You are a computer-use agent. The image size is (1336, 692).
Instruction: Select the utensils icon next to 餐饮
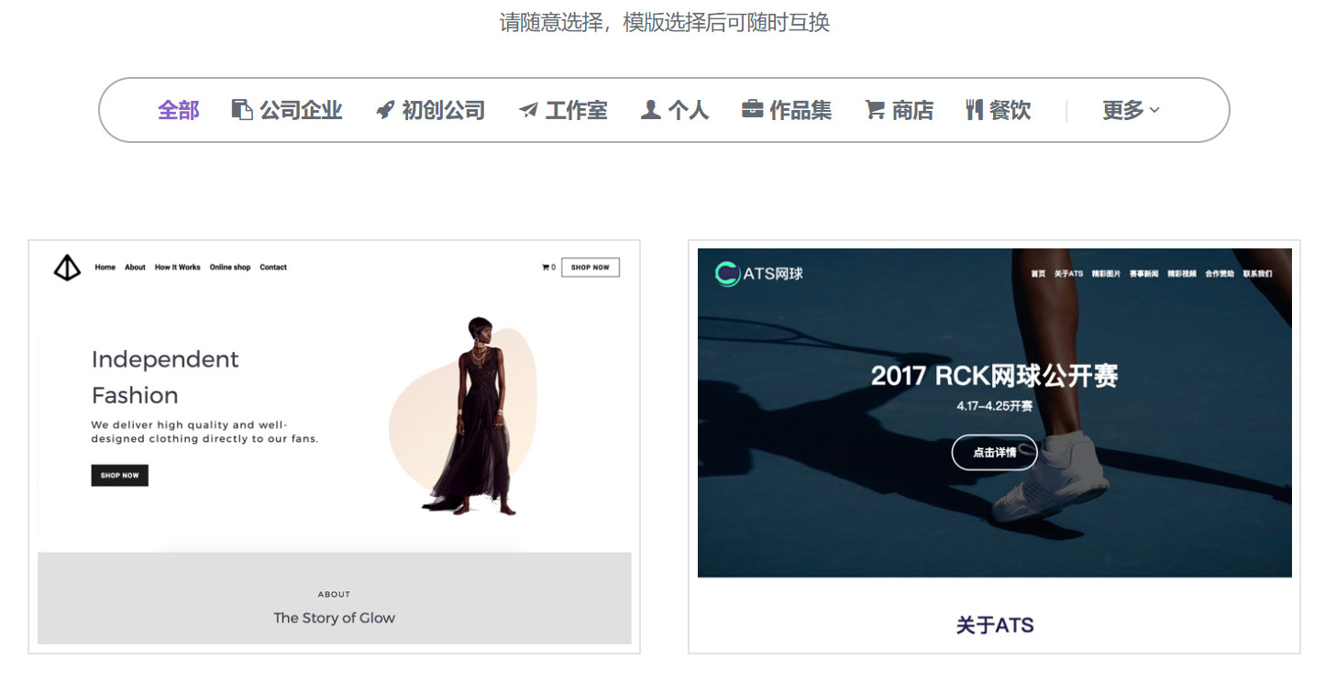975,109
